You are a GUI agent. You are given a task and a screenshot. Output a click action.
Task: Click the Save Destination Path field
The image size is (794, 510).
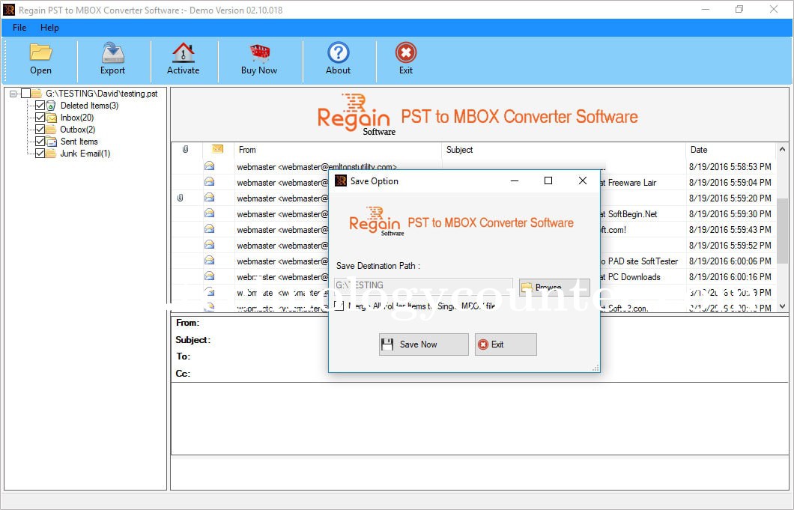pos(423,285)
